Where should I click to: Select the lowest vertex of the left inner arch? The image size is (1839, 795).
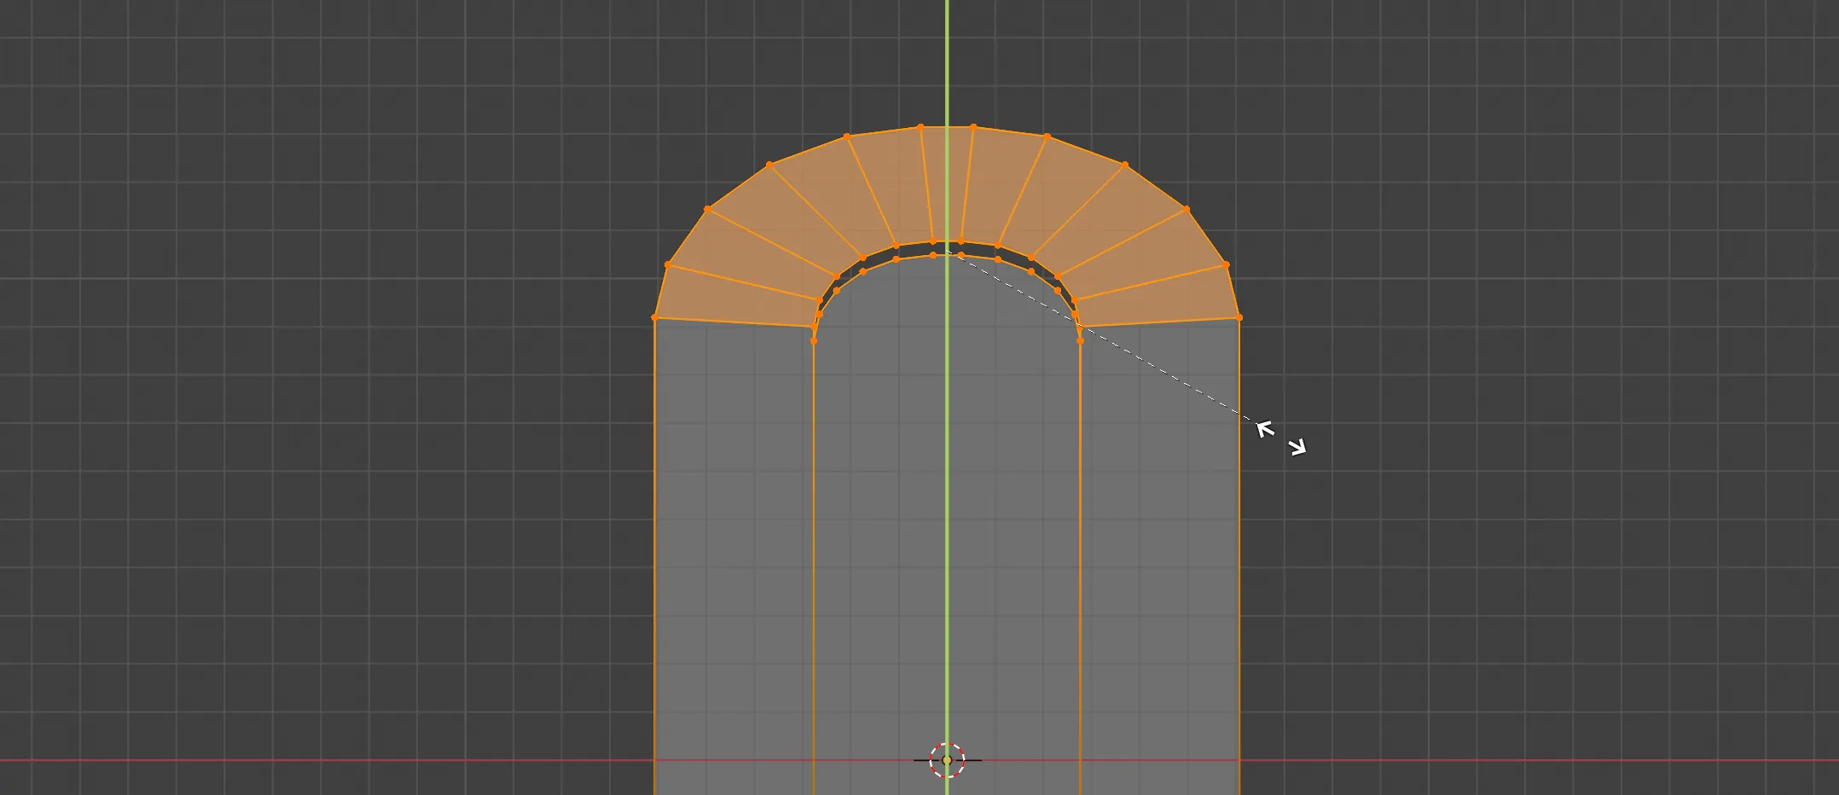pyautogui.click(x=814, y=341)
